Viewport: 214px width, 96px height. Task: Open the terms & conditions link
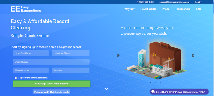39,78
